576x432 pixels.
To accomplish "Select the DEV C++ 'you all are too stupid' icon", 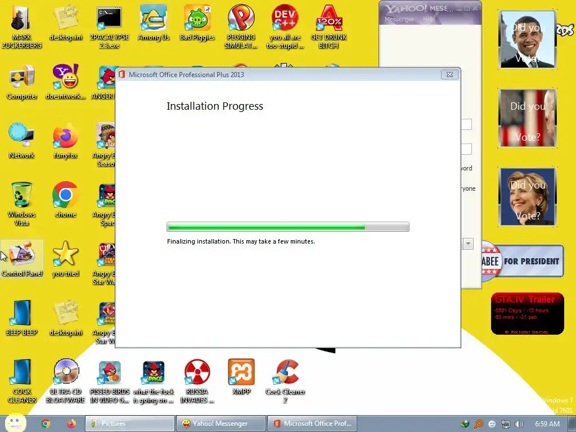I will pyautogui.click(x=285, y=26).
